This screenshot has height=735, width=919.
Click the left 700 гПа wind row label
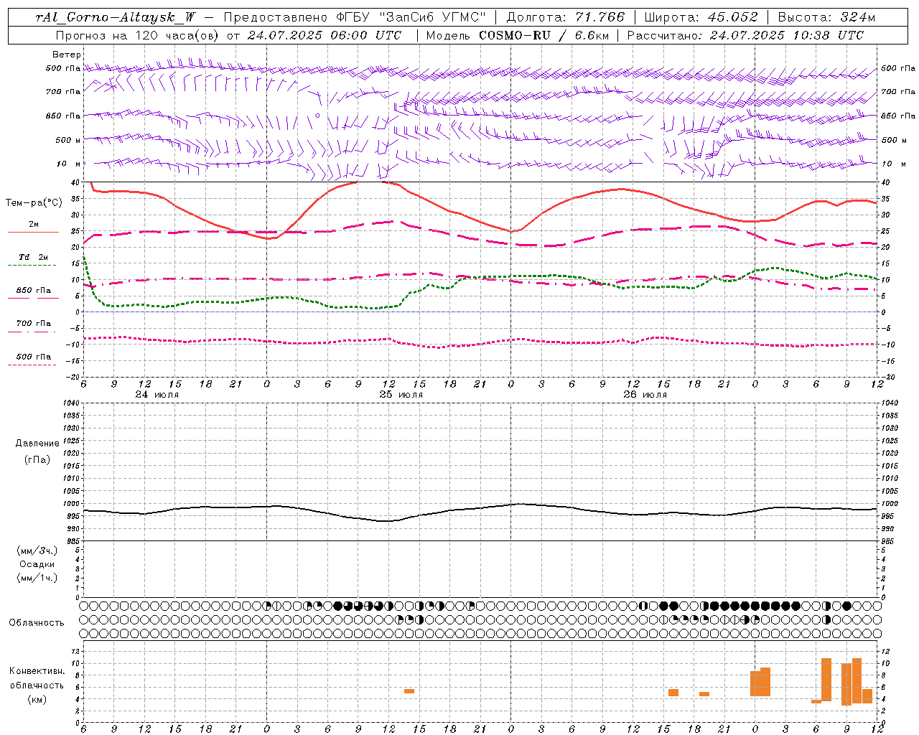coord(63,92)
